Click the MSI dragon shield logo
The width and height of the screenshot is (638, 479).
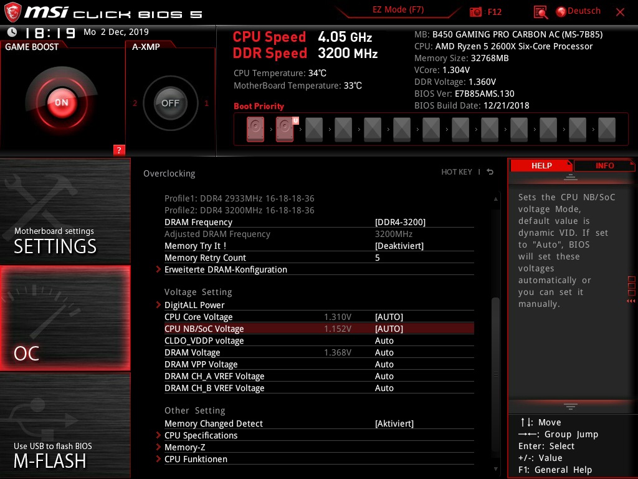(12, 12)
